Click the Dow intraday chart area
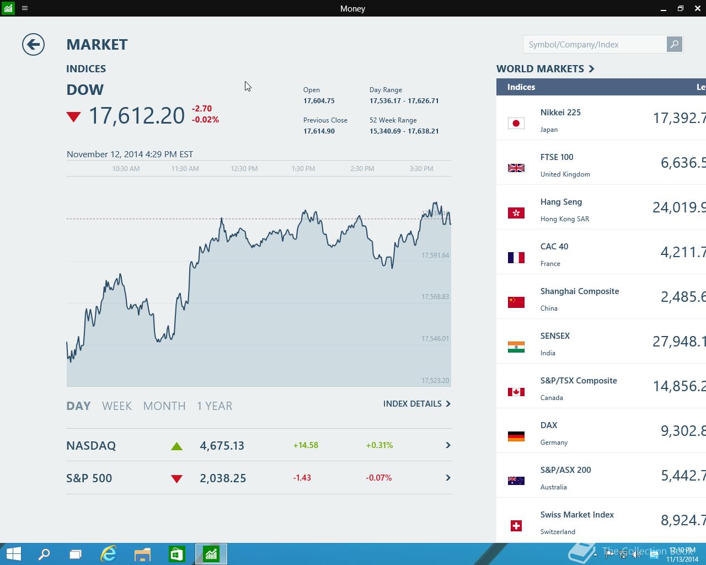706x565 pixels. 259,281
